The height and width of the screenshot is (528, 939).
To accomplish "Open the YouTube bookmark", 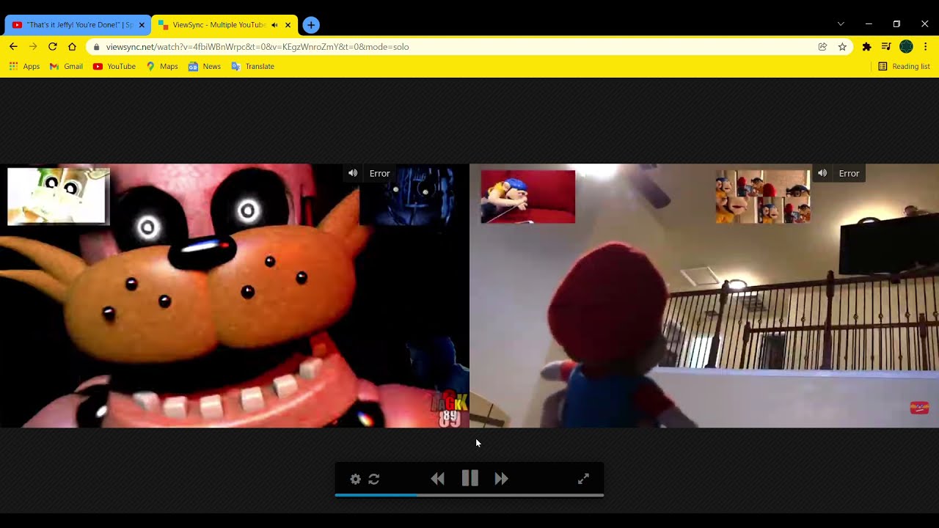I will (114, 67).
